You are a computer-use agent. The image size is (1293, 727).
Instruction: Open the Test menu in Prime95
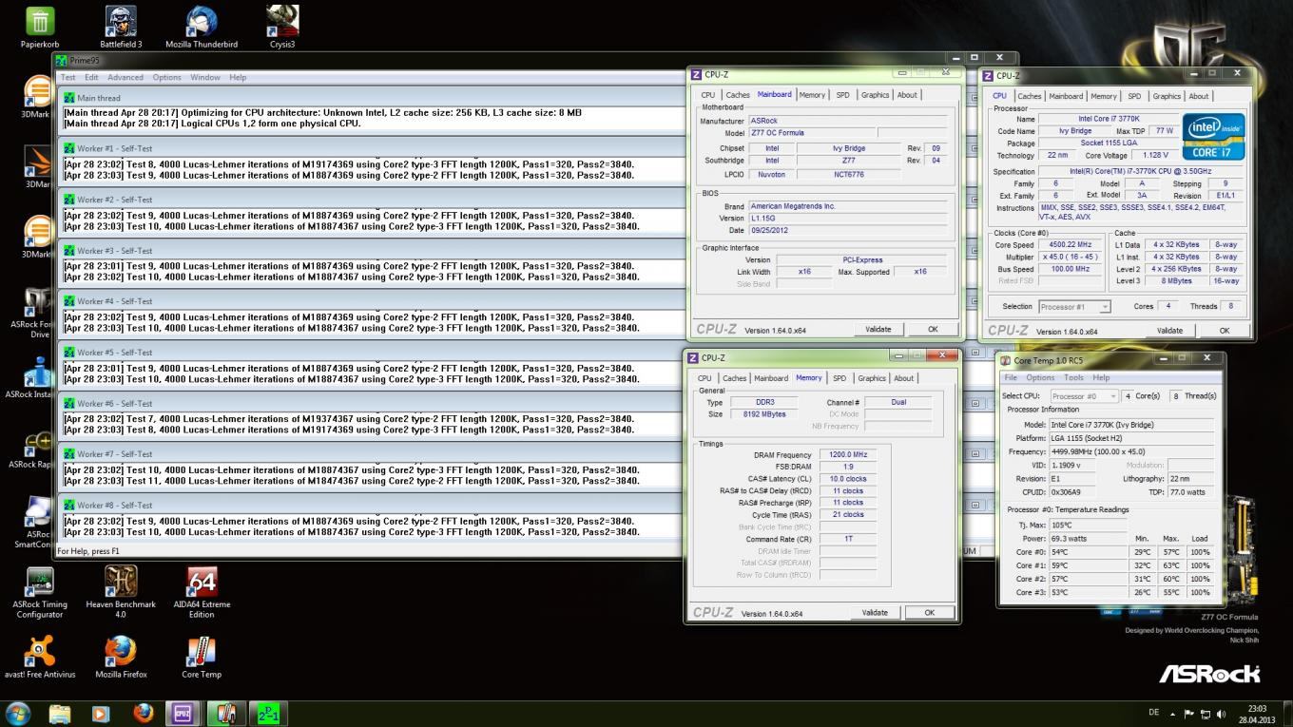pos(68,77)
